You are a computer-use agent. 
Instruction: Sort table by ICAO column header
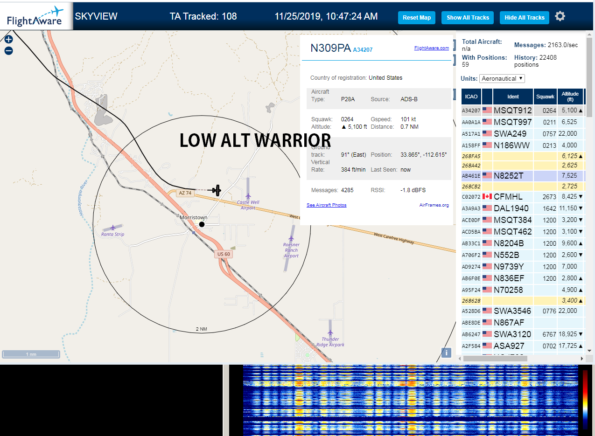471,97
